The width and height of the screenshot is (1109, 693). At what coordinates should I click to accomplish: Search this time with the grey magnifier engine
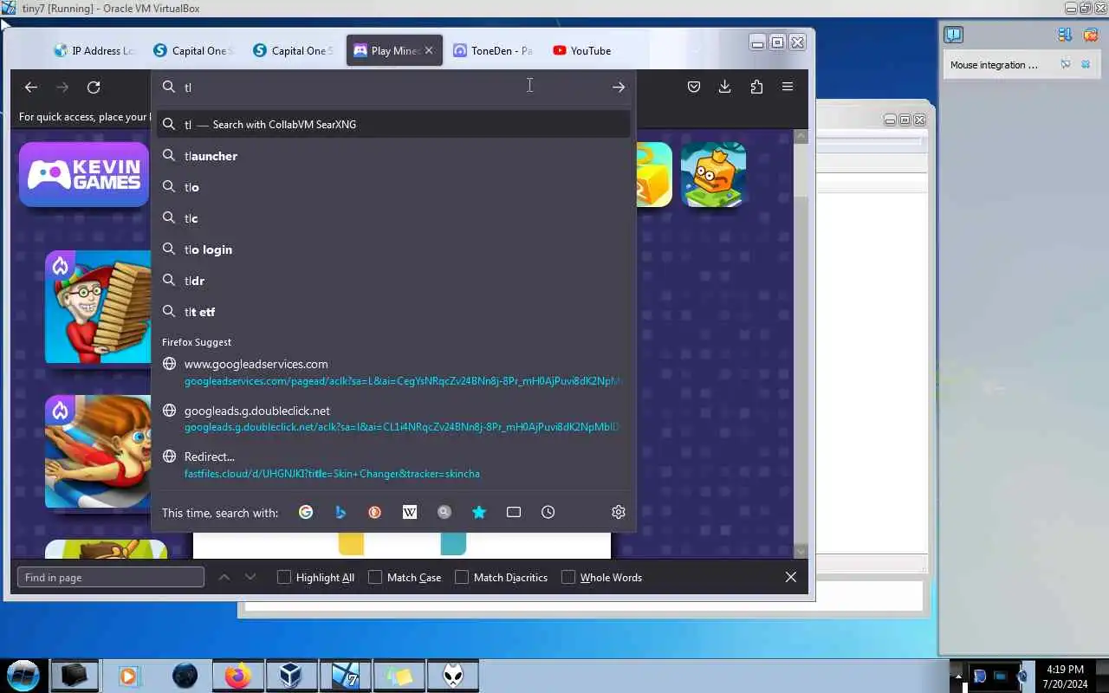(x=444, y=512)
